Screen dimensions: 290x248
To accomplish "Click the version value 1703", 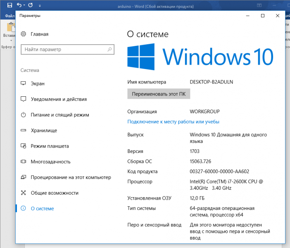I will coord(195,151).
